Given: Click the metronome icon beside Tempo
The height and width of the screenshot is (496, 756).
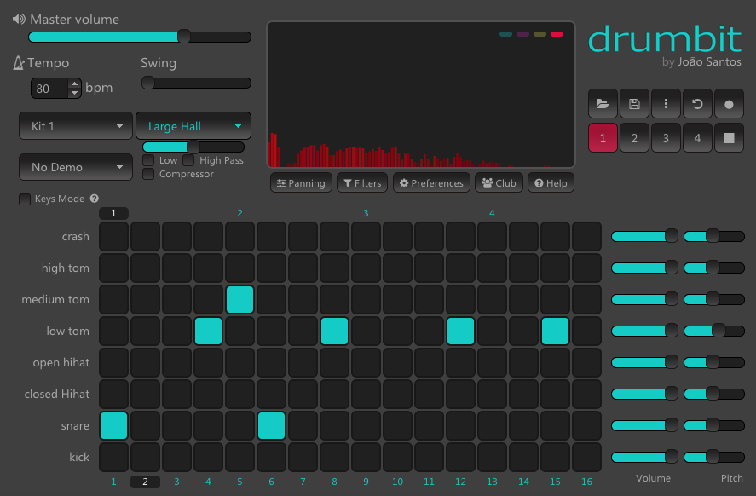Looking at the screenshot, I should pyautogui.click(x=18, y=63).
